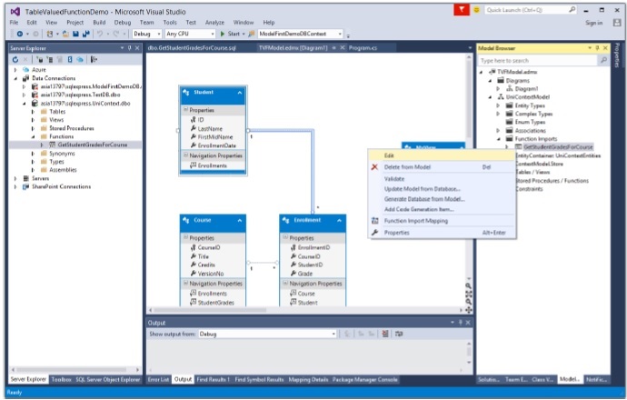Click the Model Browser search field
Image resolution: width=627 pixels, height=400 pixels.
click(537, 60)
